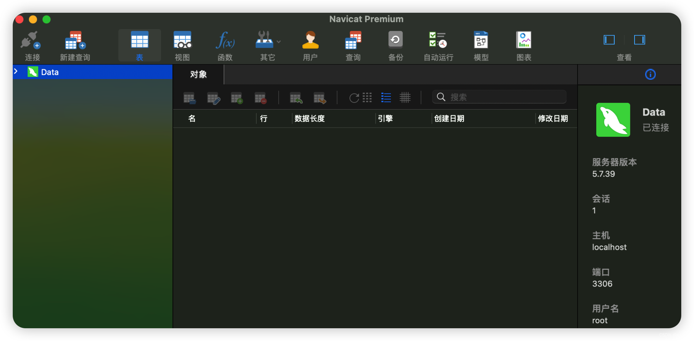Select 表 (Tables) in the toolbar

(x=140, y=44)
